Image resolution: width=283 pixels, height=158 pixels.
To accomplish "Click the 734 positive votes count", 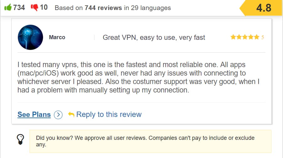I will point(19,8).
